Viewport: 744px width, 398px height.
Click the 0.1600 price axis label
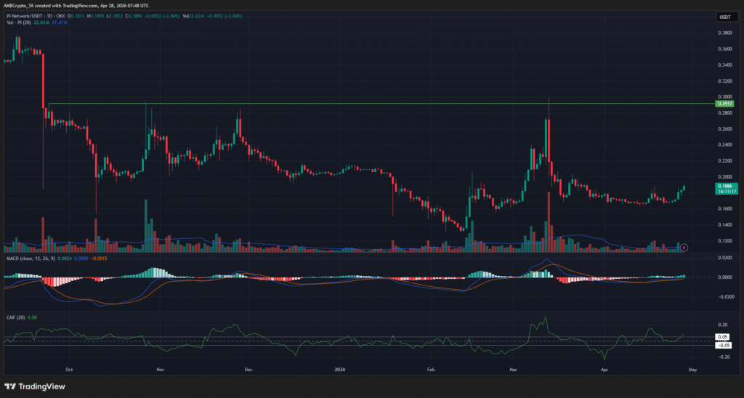pos(724,208)
